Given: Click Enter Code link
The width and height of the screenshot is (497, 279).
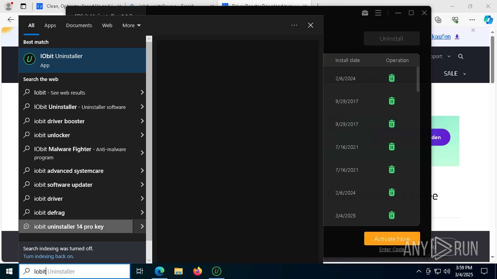Looking at the screenshot, I should (x=392, y=249).
